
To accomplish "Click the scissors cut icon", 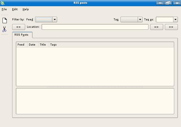I will [x=5, y=29].
